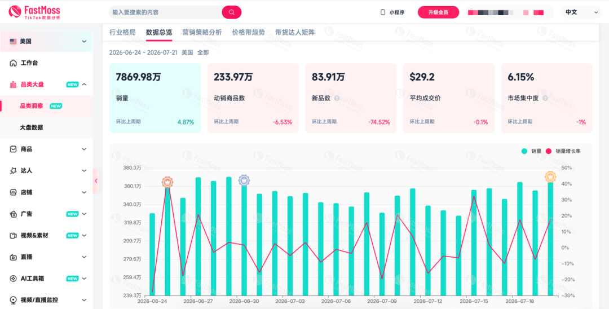Image resolution: width=609 pixels, height=309 pixels.
Task: Click the 商品 shopping bag icon
Action: [13, 149]
